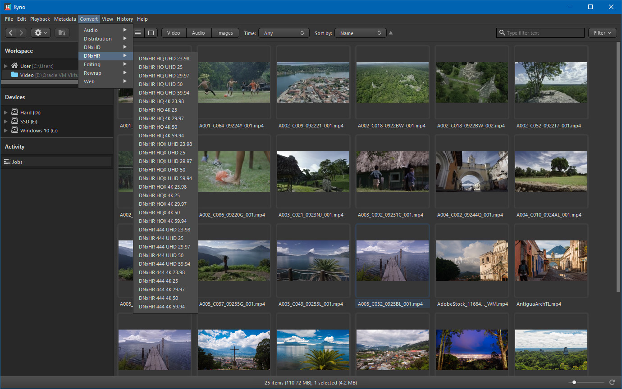Open the Filter button menu
The width and height of the screenshot is (622, 389).
(x=602, y=33)
